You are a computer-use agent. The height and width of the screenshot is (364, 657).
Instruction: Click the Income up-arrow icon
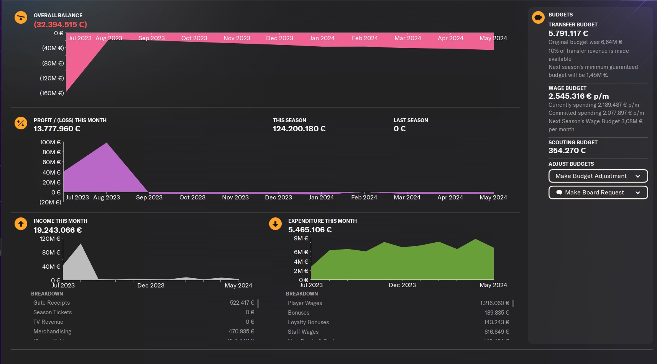pos(21,224)
